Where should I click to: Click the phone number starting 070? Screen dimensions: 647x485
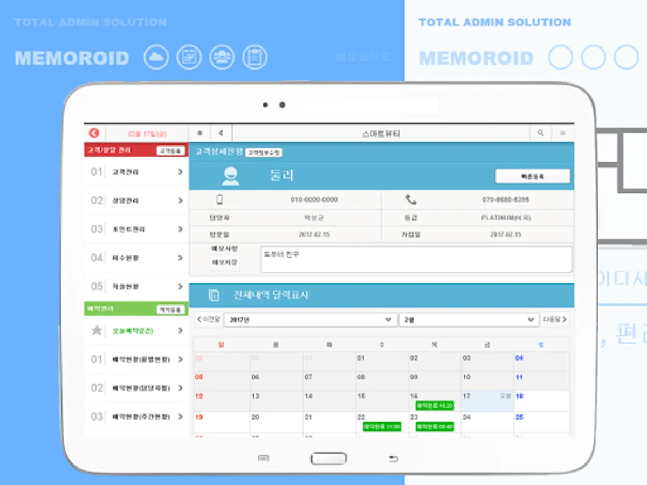click(505, 199)
